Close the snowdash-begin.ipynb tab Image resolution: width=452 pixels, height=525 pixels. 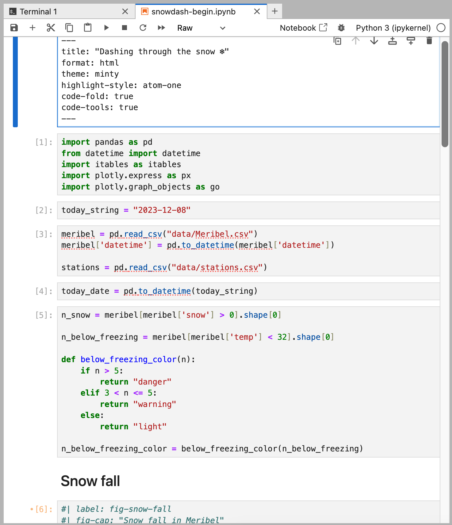pyautogui.click(x=257, y=12)
